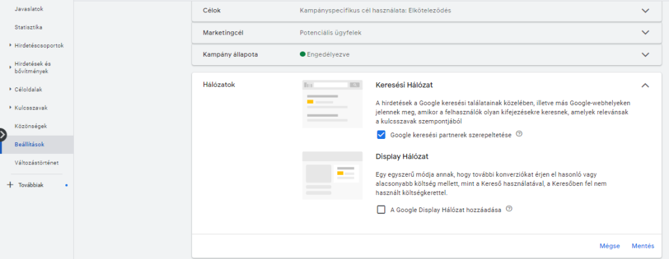Click the Display Hálózat heading

402,157
